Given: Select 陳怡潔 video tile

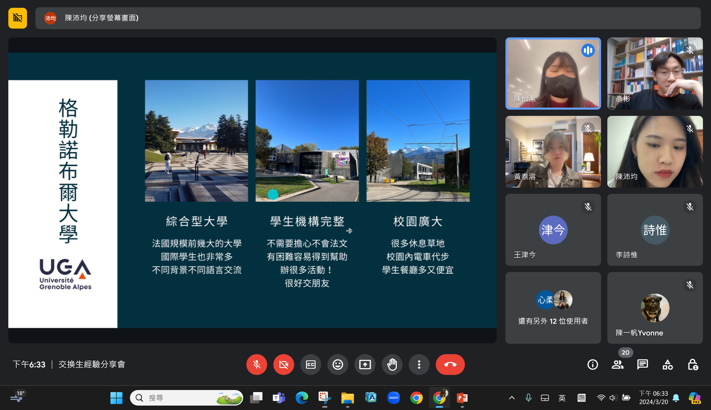Looking at the screenshot, I should point(553,73).
